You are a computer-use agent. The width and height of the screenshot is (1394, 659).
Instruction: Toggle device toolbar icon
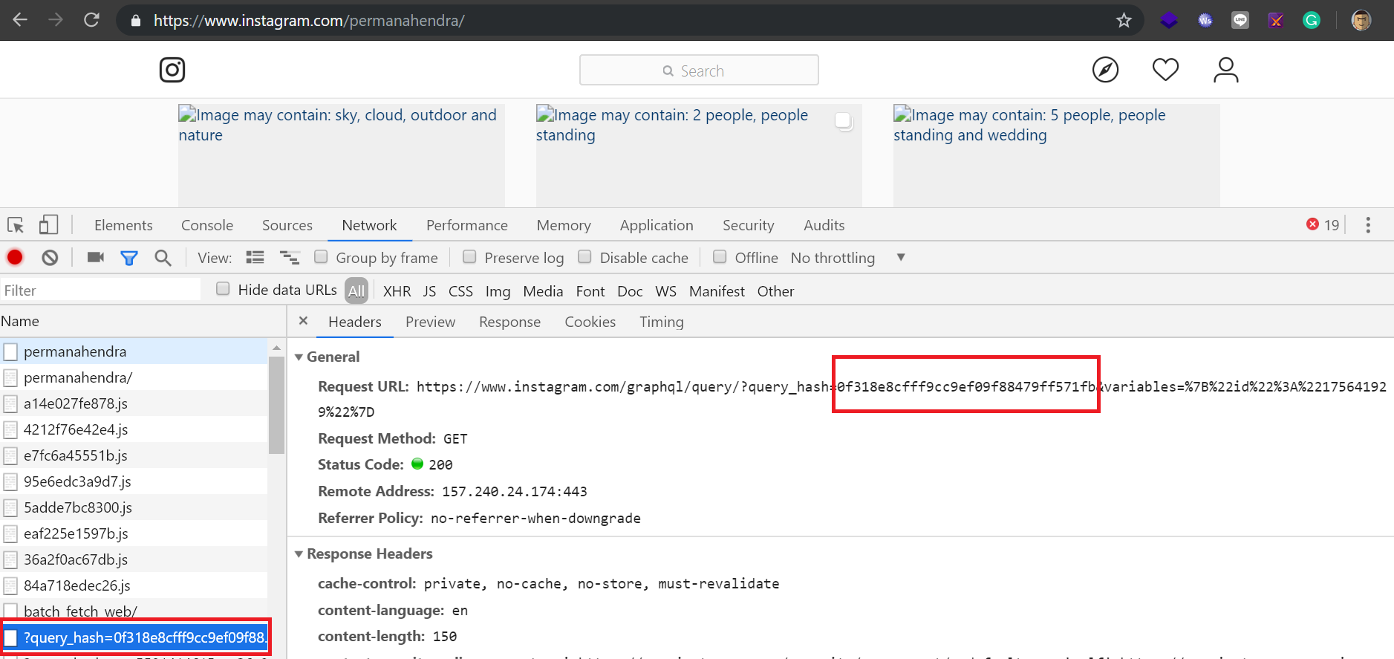(48, 225)
